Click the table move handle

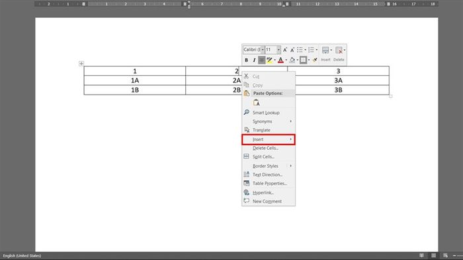[81, 63]
